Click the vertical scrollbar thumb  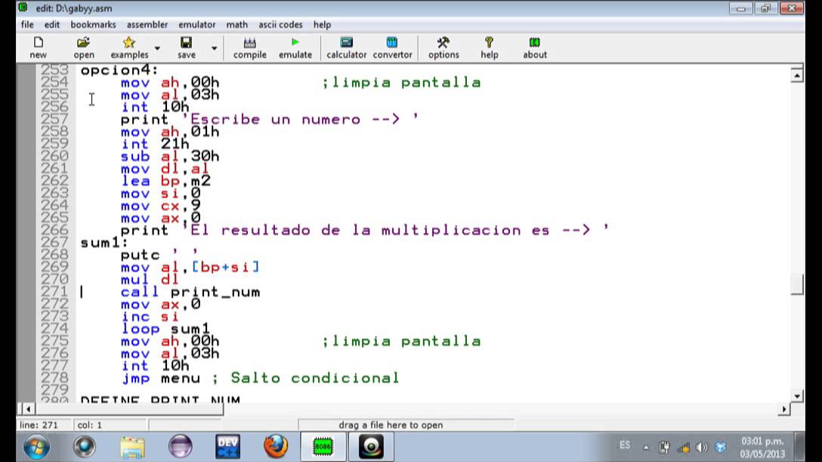tap(797, 285)
